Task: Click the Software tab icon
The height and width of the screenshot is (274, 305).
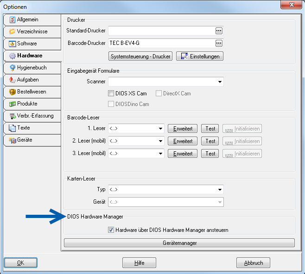Action: [12, 44]
